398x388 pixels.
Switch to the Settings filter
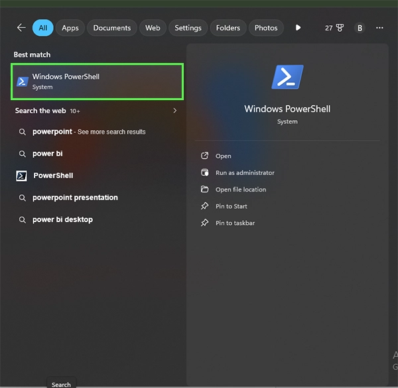coord(188,28)
